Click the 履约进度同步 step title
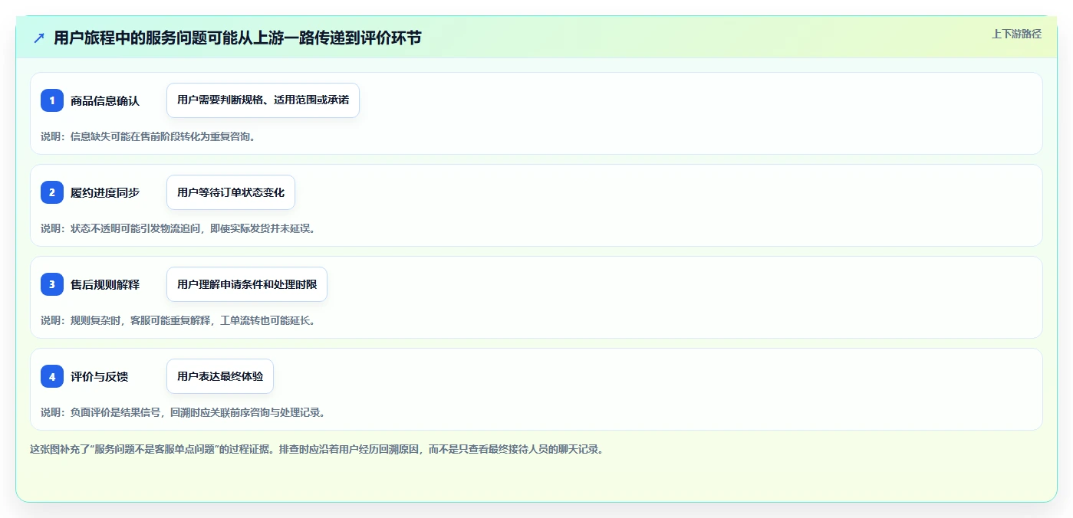This screenshot has width=1073, height=518. pyautogui.click(x=105, y=192)
